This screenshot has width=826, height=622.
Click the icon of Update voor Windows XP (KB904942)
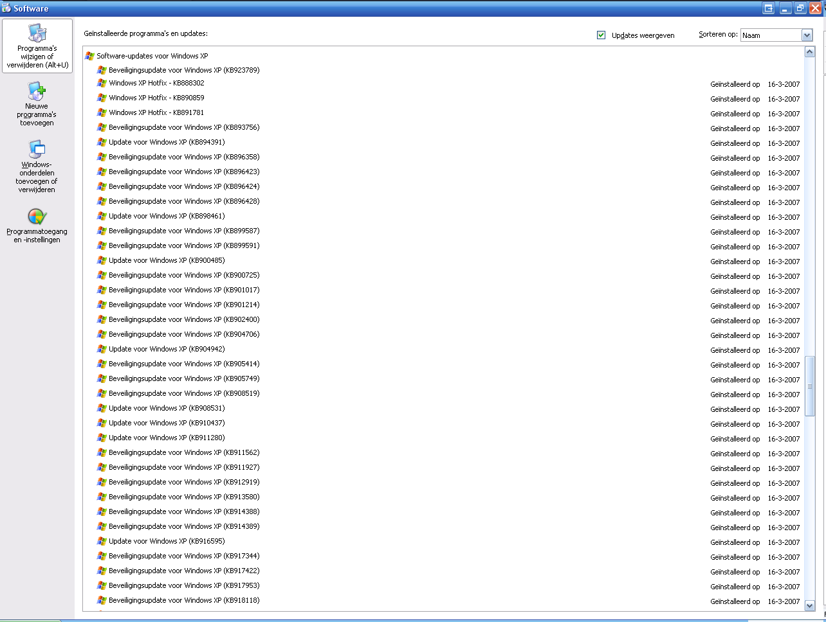coord(102,349)
